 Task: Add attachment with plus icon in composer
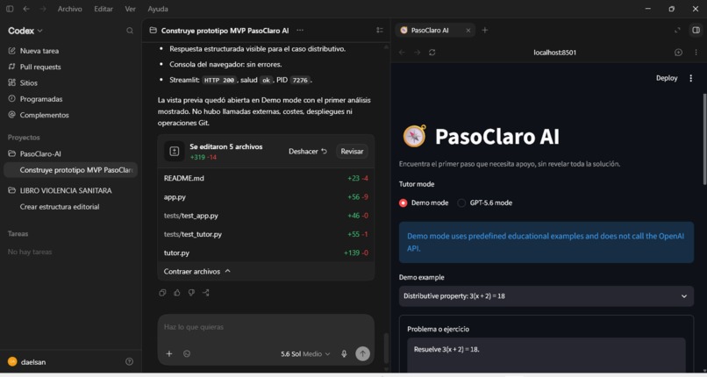[x=169, y=353]
